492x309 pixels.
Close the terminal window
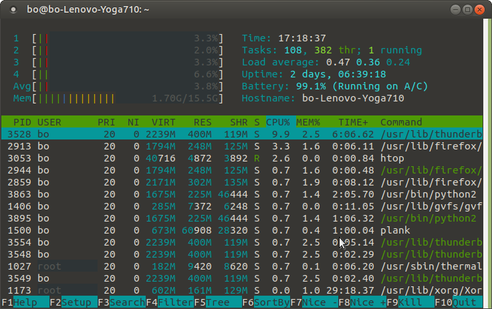(x=479, y=10)
